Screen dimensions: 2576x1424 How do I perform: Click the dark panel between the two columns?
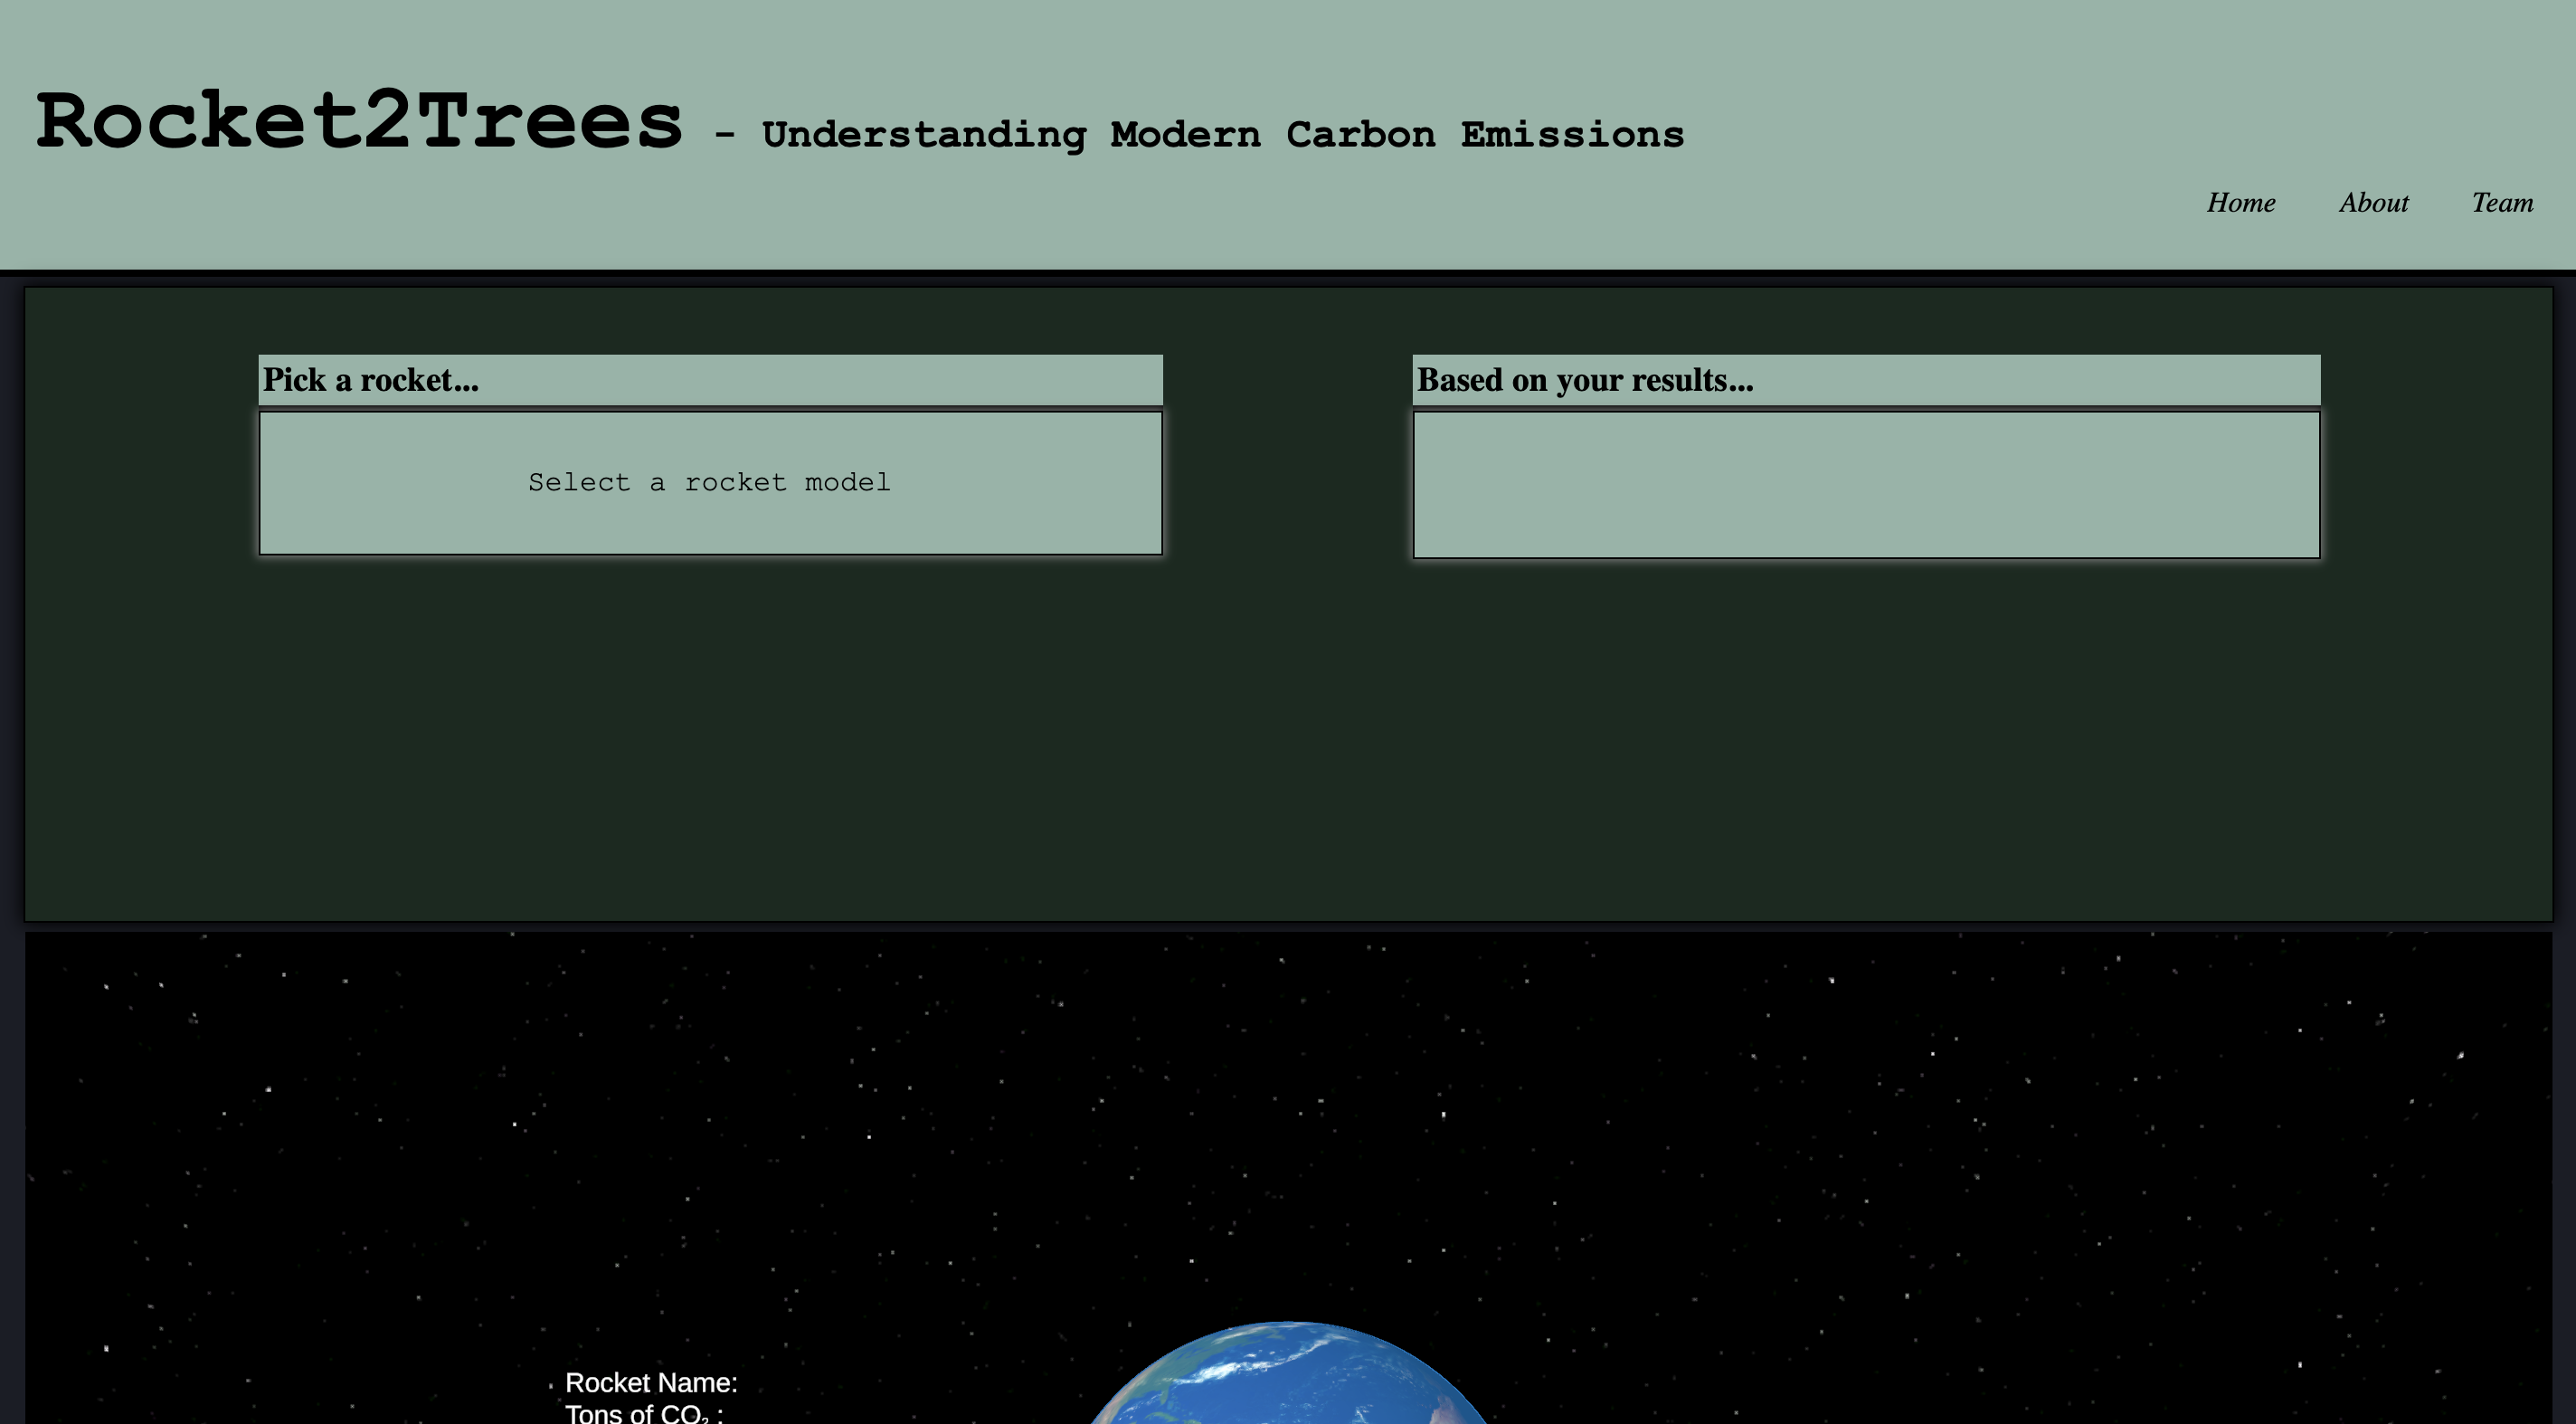pyautogui.click(x=1288, y=480)
